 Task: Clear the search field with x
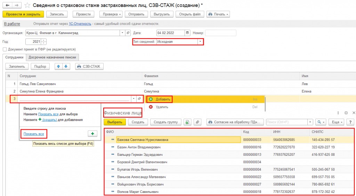point(310,122)
